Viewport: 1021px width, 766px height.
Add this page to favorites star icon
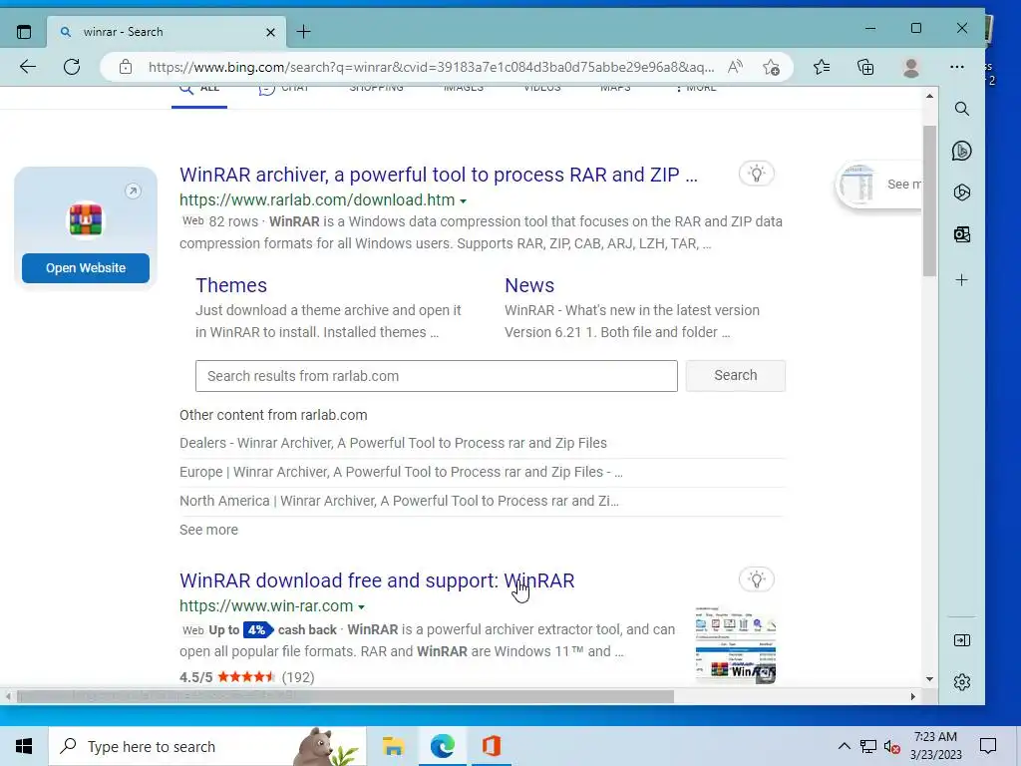pyautogui.click(x=771, y=67)
